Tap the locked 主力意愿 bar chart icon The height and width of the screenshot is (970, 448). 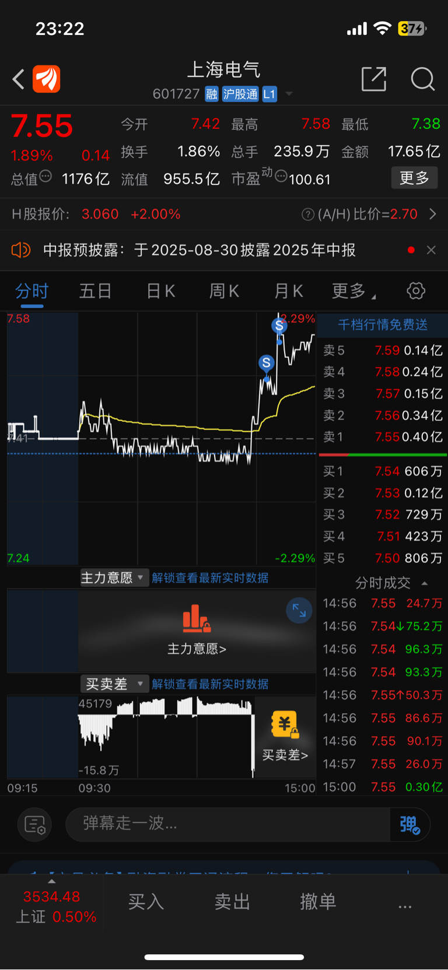point(197,619)
